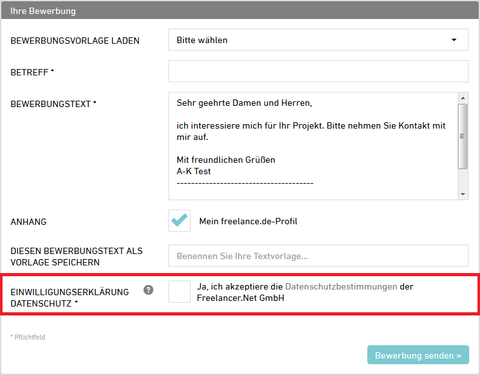This screenshot has height=375, width=480.
Task: Click the "Mit freundlichen Grüßen" line
Action: [x=225, y=160]
